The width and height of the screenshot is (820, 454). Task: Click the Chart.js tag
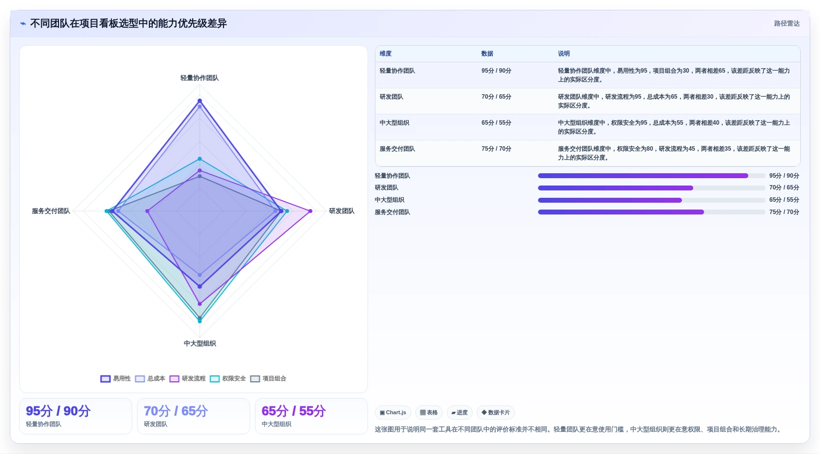click(x=393, y=413)
